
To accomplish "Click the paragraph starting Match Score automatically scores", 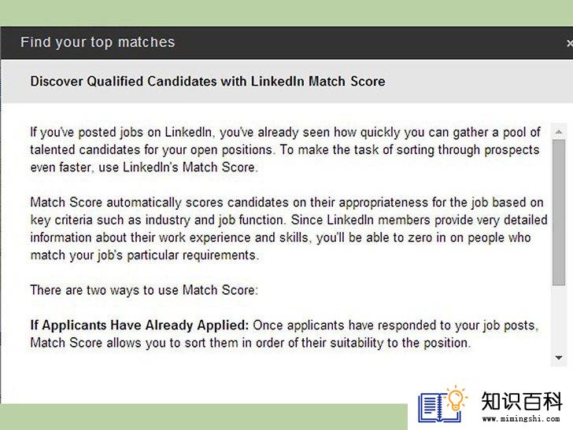I will (289, 229).
